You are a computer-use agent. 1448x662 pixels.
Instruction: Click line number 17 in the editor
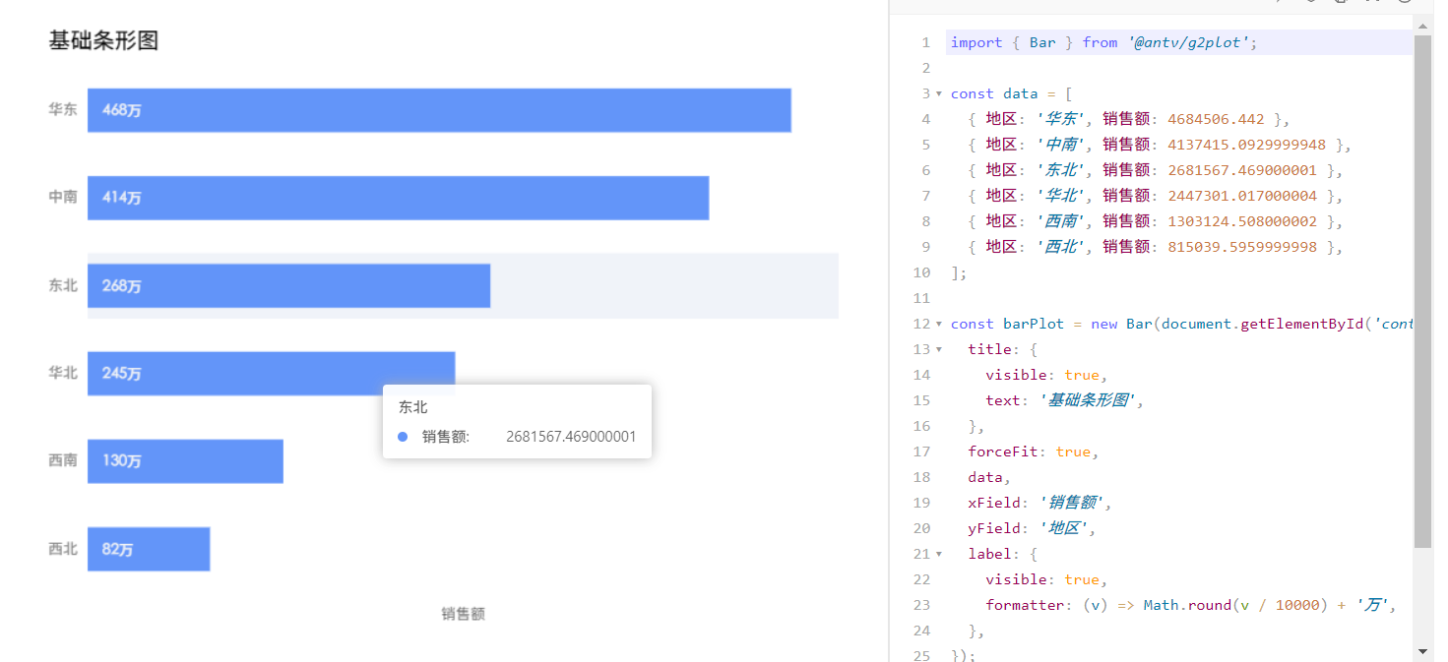[x=921, y=451]
